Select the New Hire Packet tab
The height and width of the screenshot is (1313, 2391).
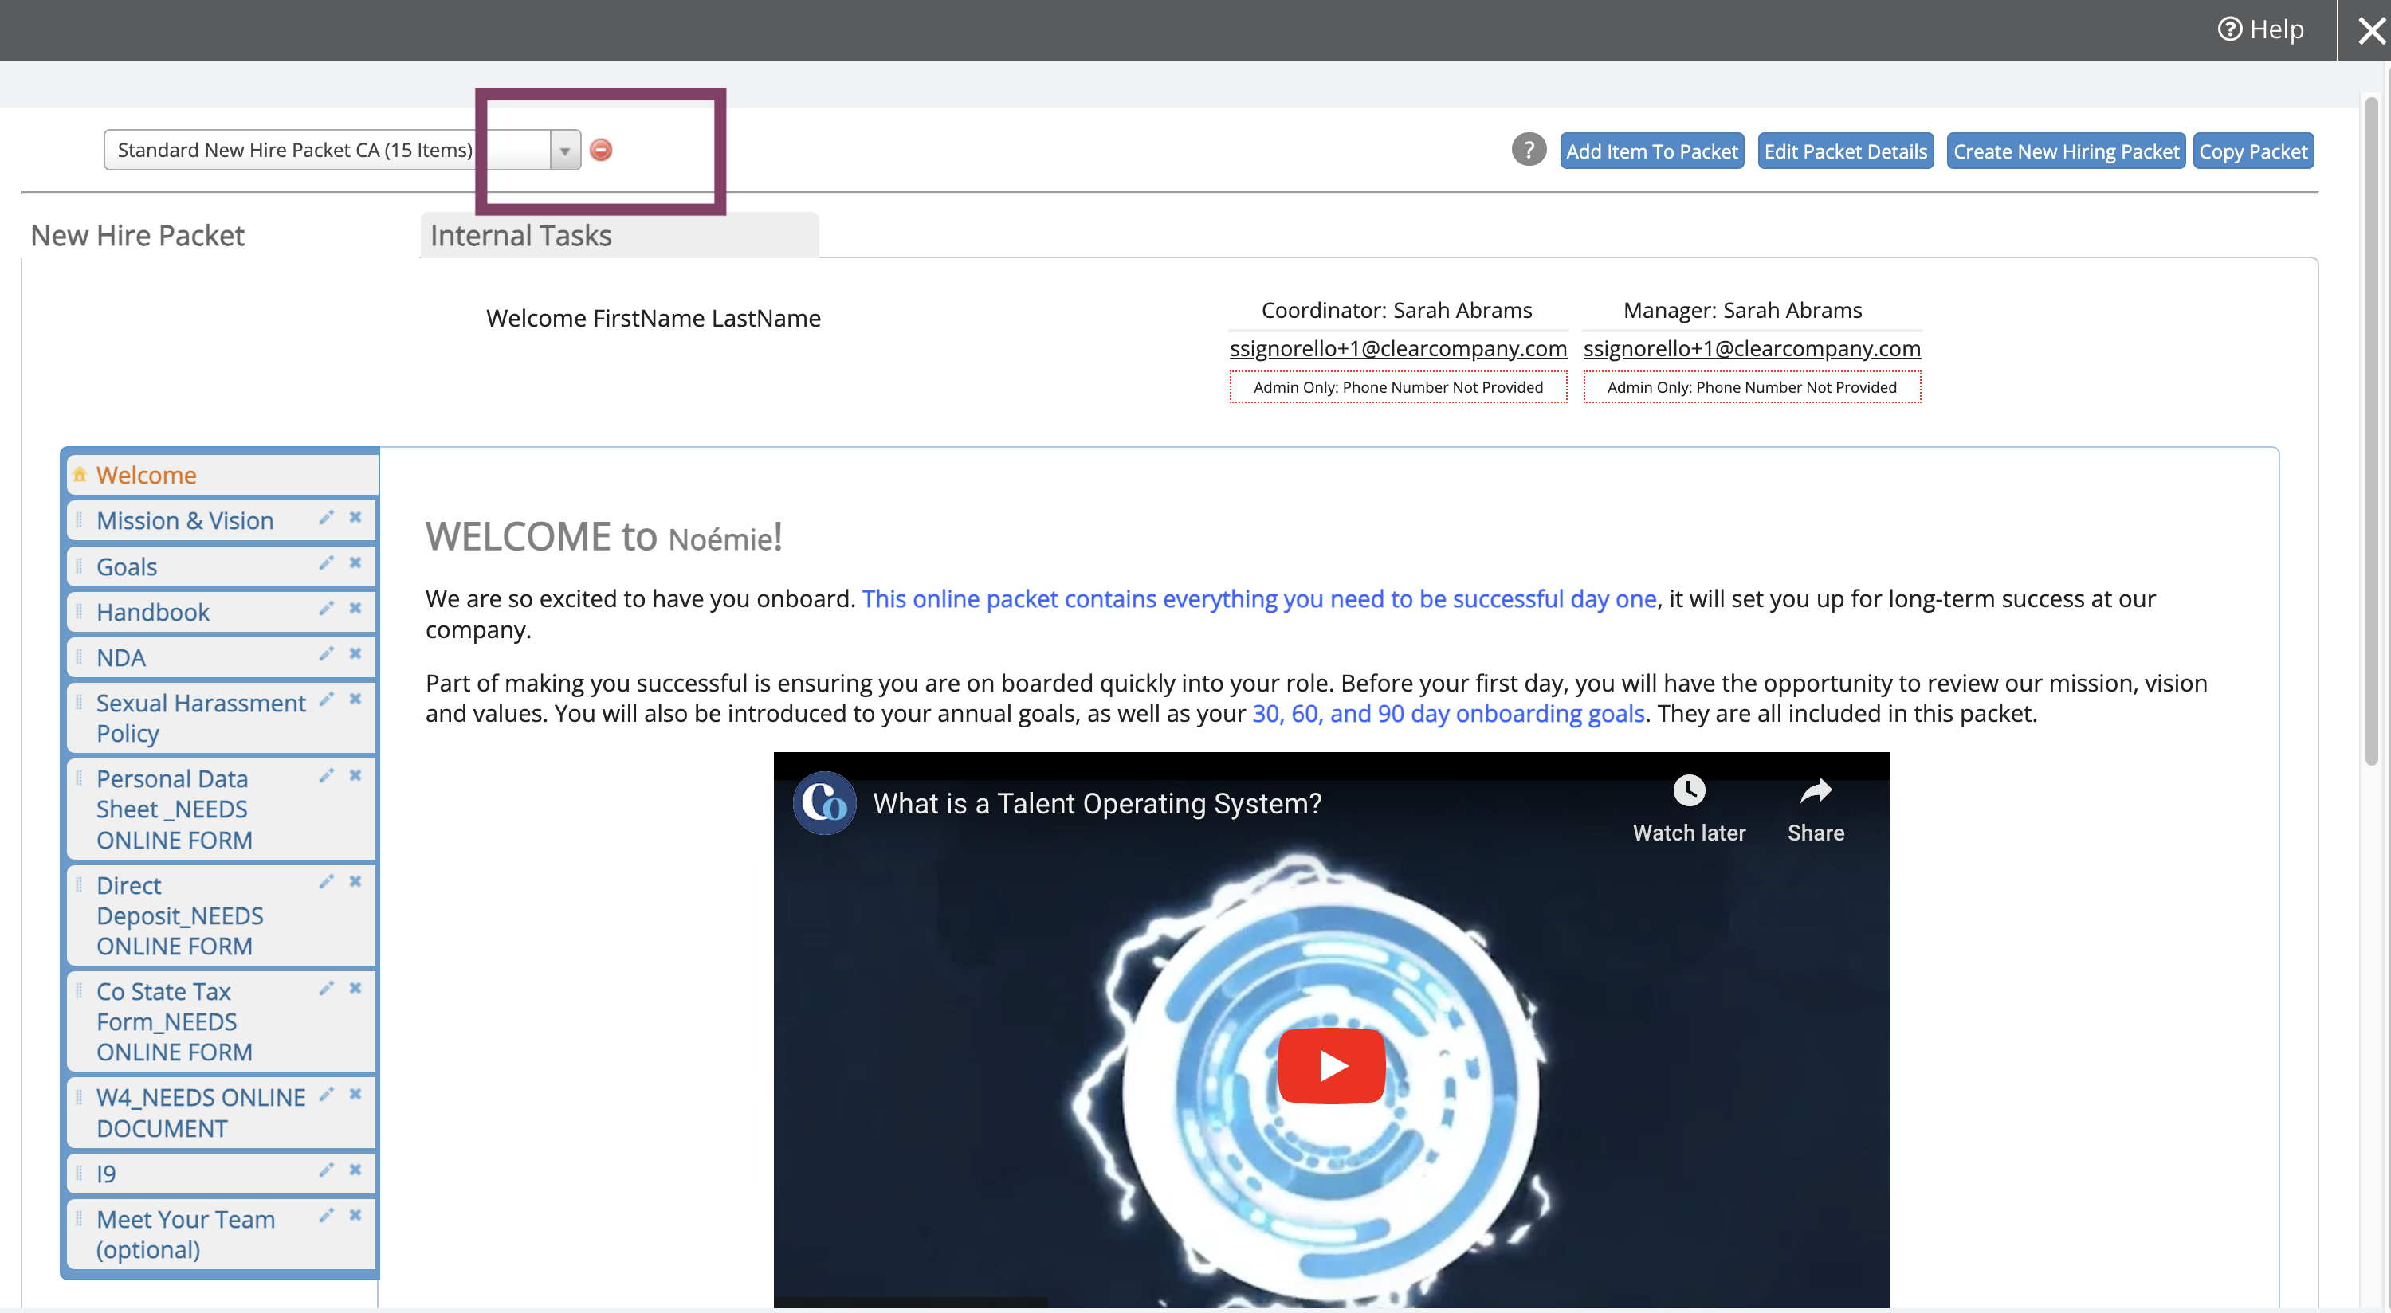[x=137, y=236]
